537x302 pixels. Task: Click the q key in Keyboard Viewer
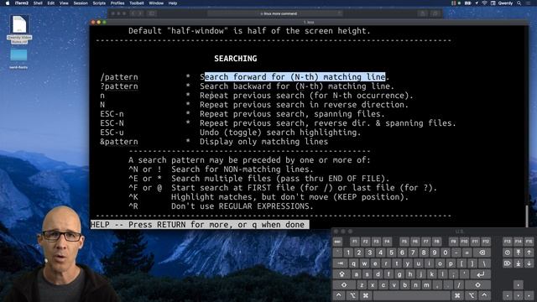[354, 263]
